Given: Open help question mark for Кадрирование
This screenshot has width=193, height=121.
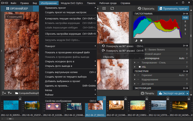Looking at the screenshot, I should [x=187, y=79].
